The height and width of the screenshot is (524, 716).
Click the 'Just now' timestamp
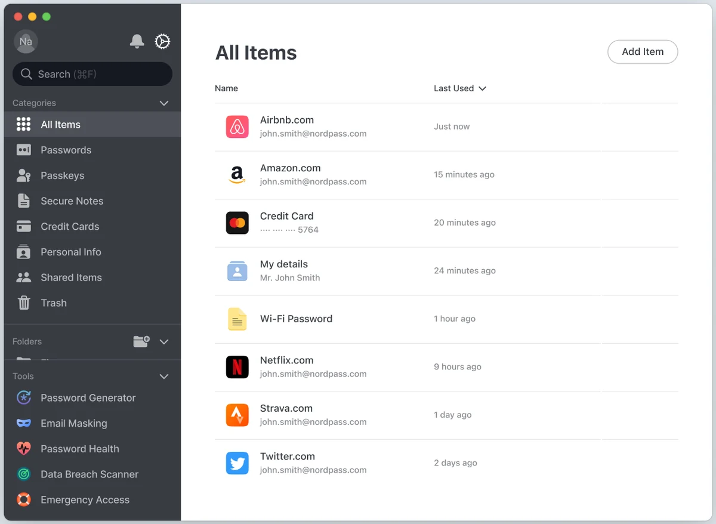point(452,127)
